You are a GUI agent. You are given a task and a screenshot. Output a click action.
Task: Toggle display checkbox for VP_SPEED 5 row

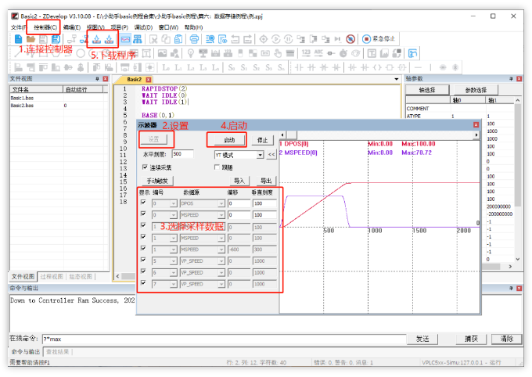(143, 260)
